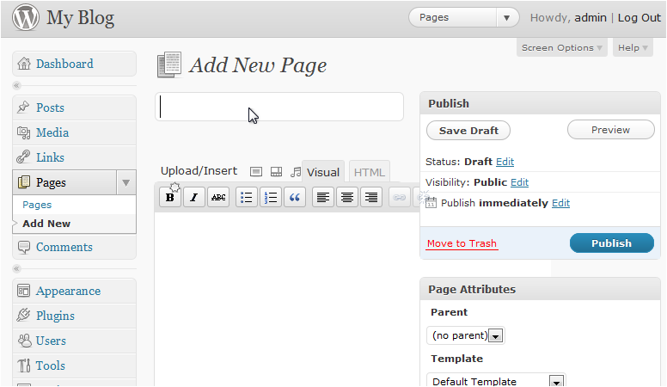Image resolution: width=667 pixels, height=387 pixels.
Task: Click the Log Out link
Action: pos(639,18)
